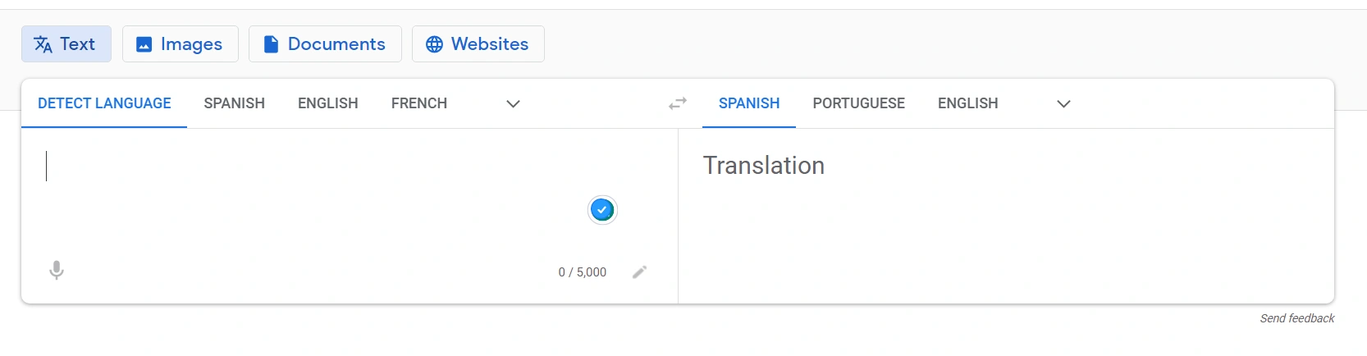The image size is (1367, 356).
Task: Open the Websites translation mode
Action: pos(478,43)
